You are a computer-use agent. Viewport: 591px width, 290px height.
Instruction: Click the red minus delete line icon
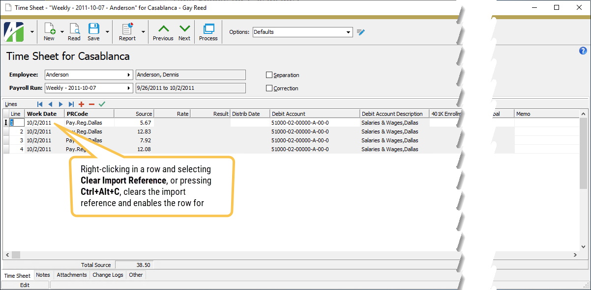91,104
